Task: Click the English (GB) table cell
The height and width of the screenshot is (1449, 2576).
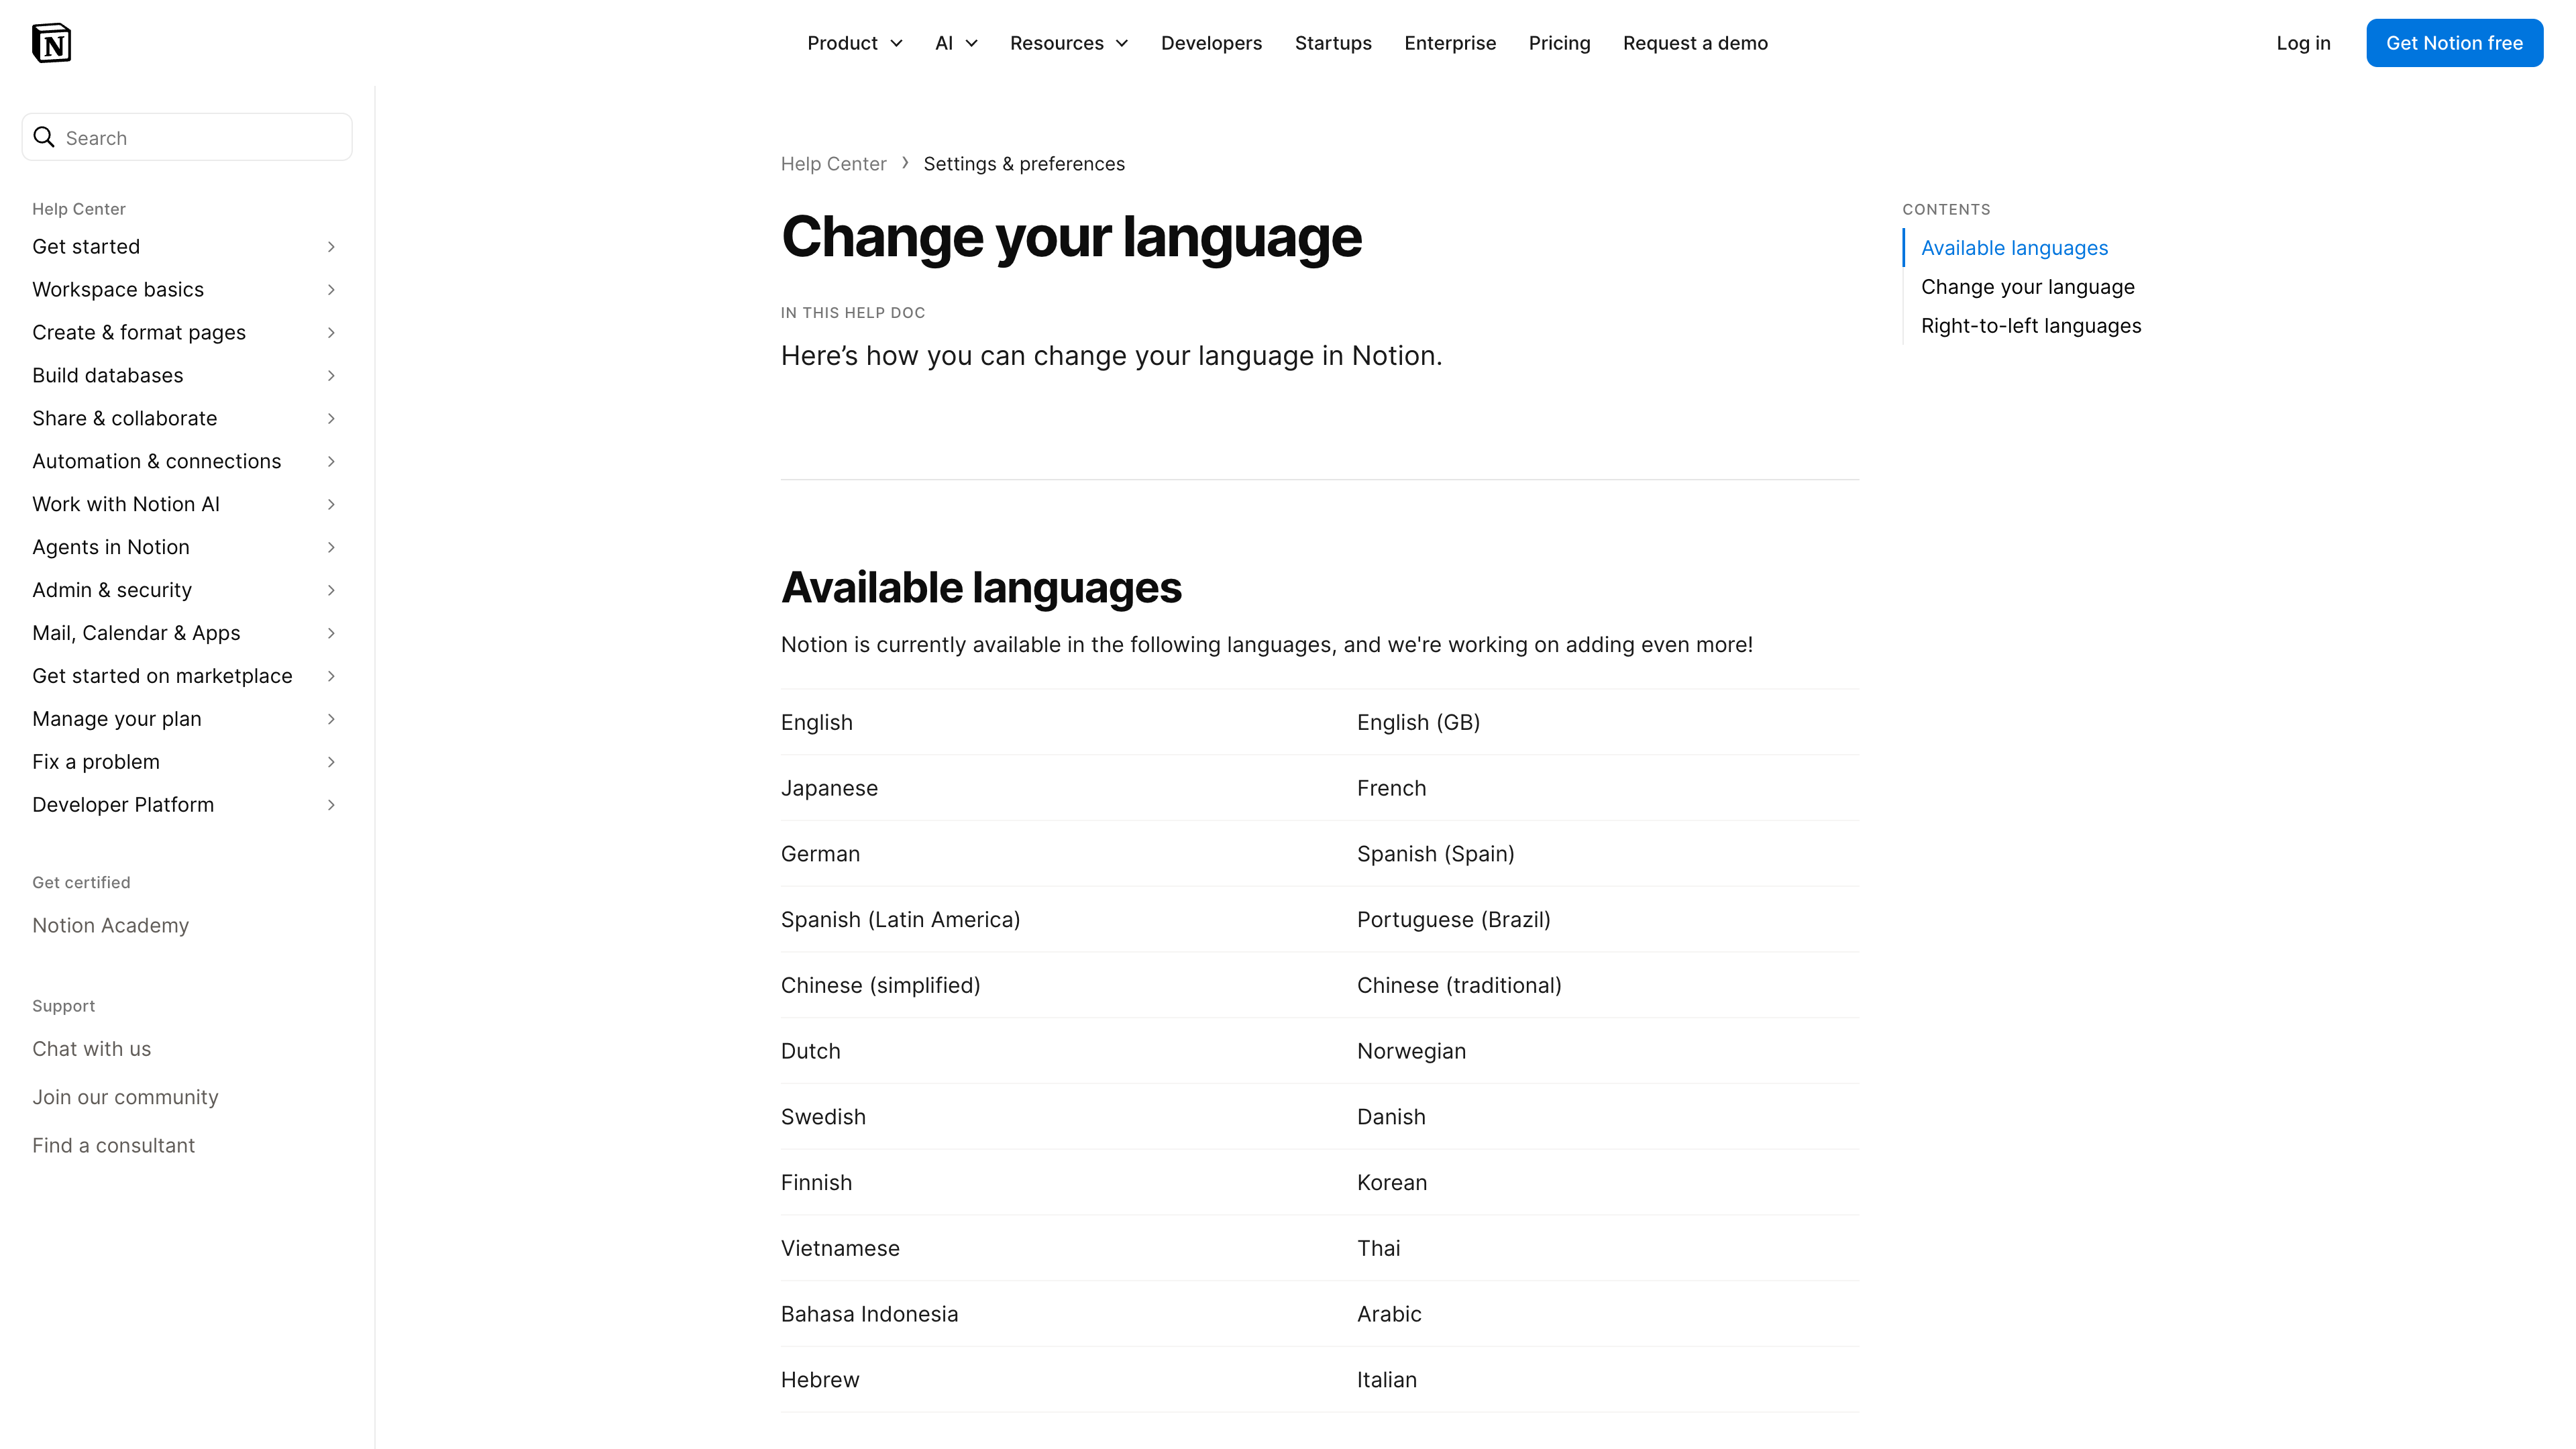Action: [x=1418, y=722]
